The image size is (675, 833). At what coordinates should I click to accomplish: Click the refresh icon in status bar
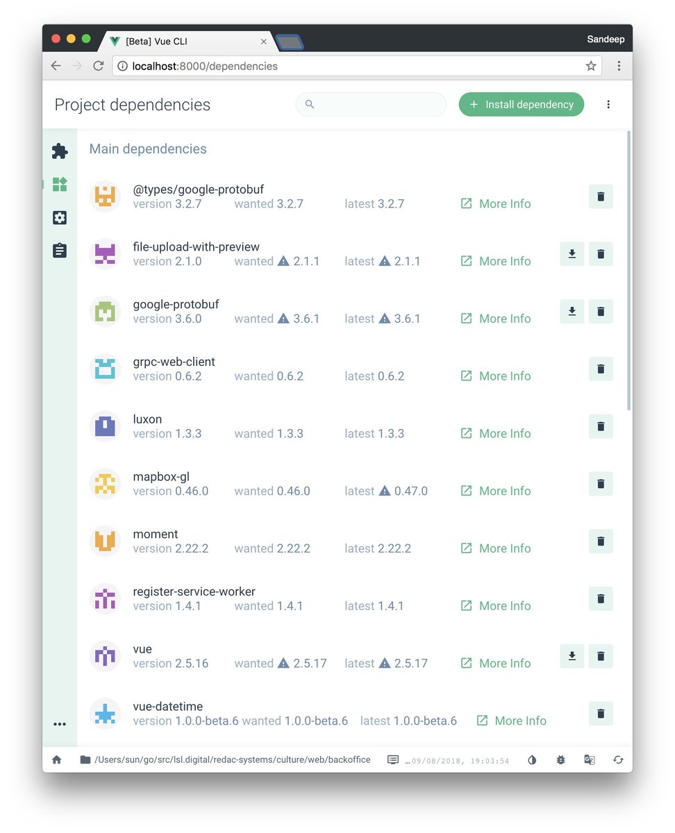618,759
